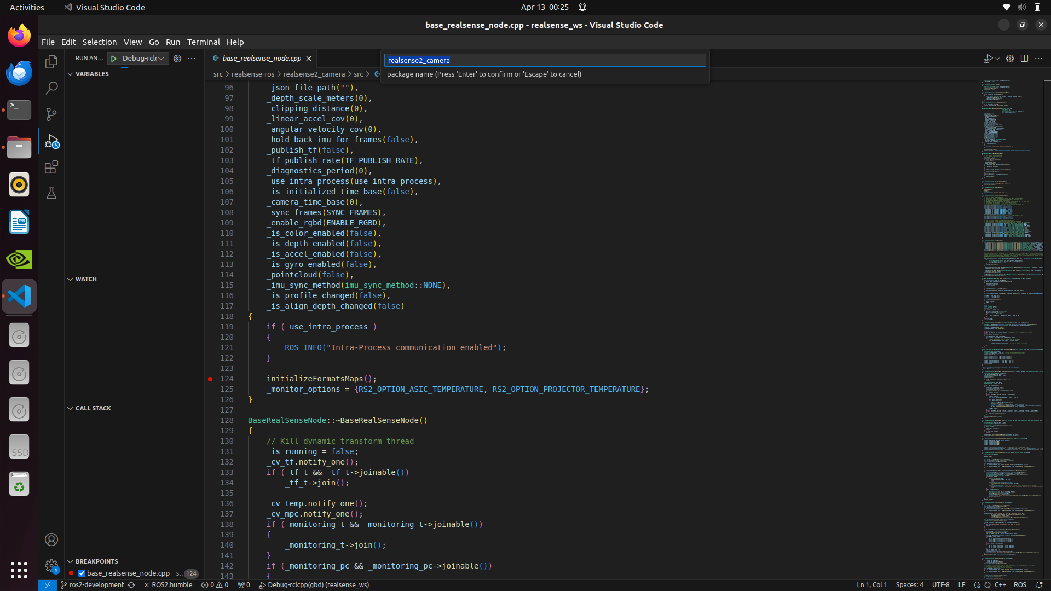Collapse the Breakpoints section
1051x591 pixels.
click(x=70, y=561)
